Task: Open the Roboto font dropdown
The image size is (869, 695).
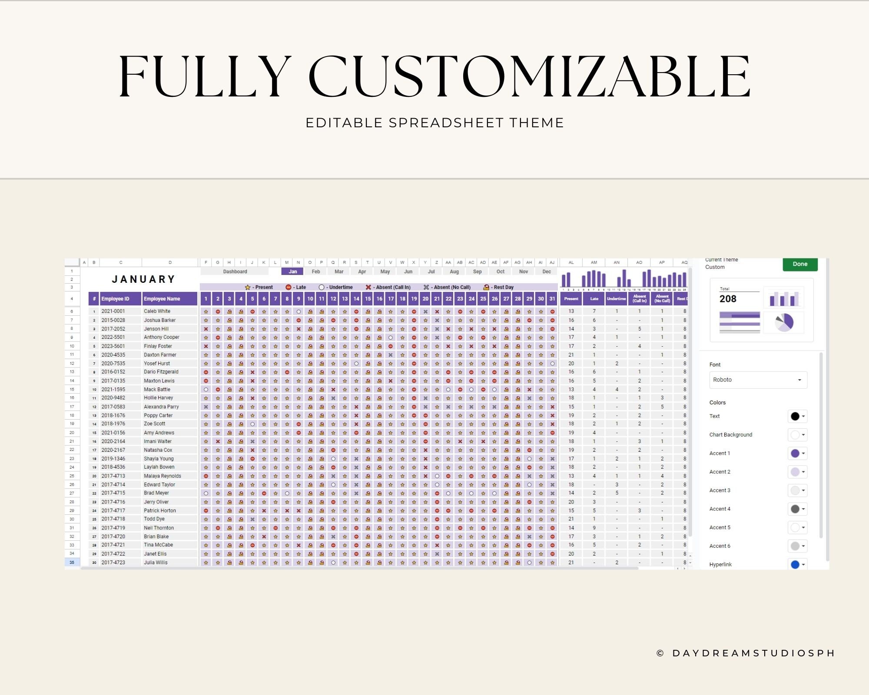Action: [758, 380]
